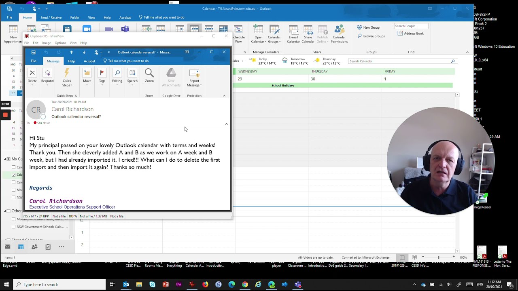Open the Tags flag icon
Screen dimensions: 518x291
[102, 73]
